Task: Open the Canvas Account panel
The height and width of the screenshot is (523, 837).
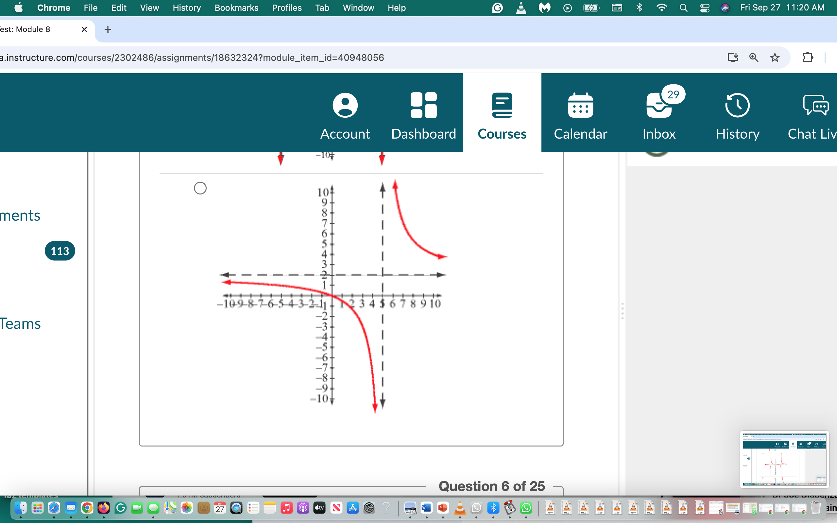Action: 345,114
